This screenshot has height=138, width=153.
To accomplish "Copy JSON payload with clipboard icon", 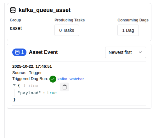I will pyautogui.click(x=65, y=87).
